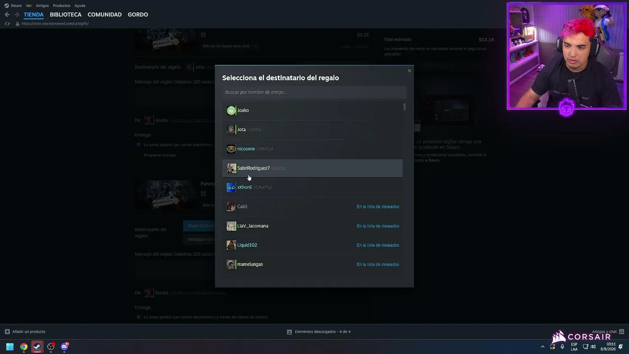Choose Jota (Jotita) from the friends list
This screenshot has width=629, height=354.
coord(313,129)
